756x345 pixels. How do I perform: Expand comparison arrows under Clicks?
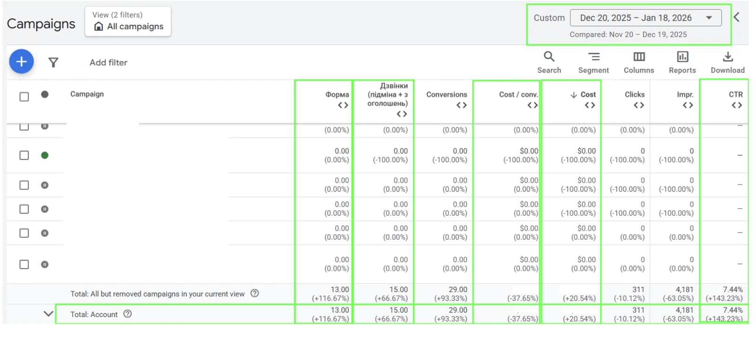(x=639, y=105)
